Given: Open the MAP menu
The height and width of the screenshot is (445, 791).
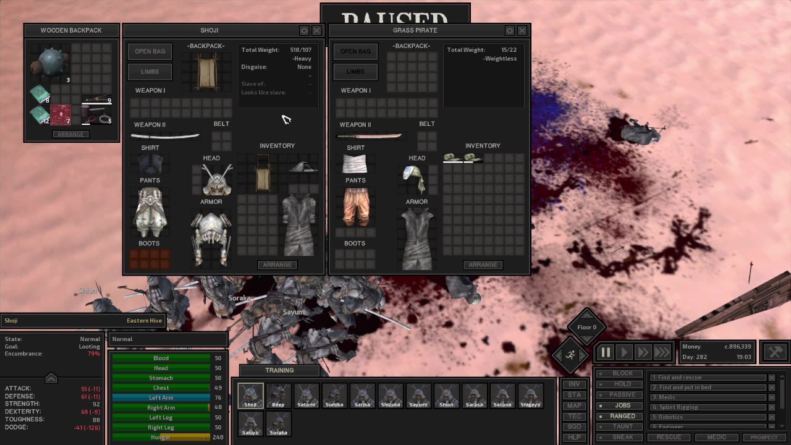Looking at the screenshot, I should (x=574, y=405).
